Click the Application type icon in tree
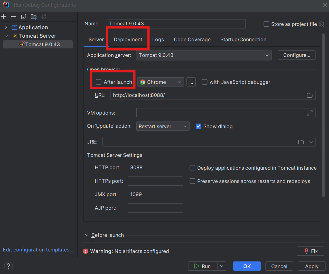This screenshot has height=274, width=329. (14, 27)
